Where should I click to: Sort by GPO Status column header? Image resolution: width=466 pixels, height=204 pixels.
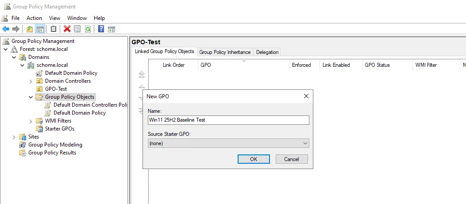pos(387,65)
